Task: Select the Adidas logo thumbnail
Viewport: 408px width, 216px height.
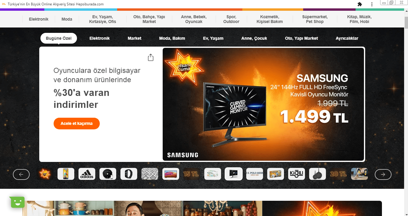Action: click(x=87, y=174)
